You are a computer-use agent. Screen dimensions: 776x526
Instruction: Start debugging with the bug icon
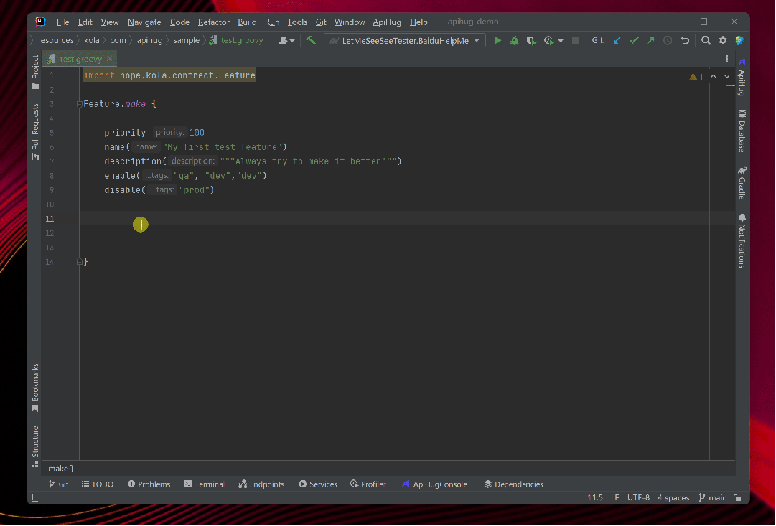pyautogui.click(x=514, y=41)
